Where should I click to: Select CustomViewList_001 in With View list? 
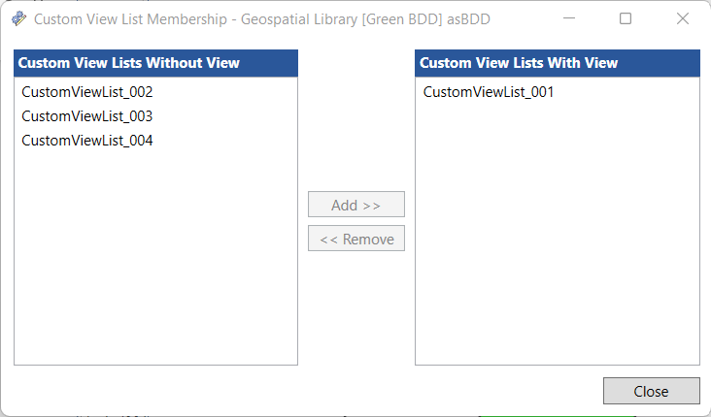(x=489, y=92)
